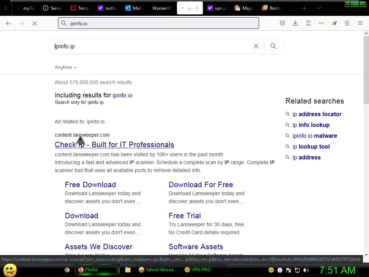This screenshot has height=277, width=369.
Task: Open the white face tray icon
Action: click(280, 270)
